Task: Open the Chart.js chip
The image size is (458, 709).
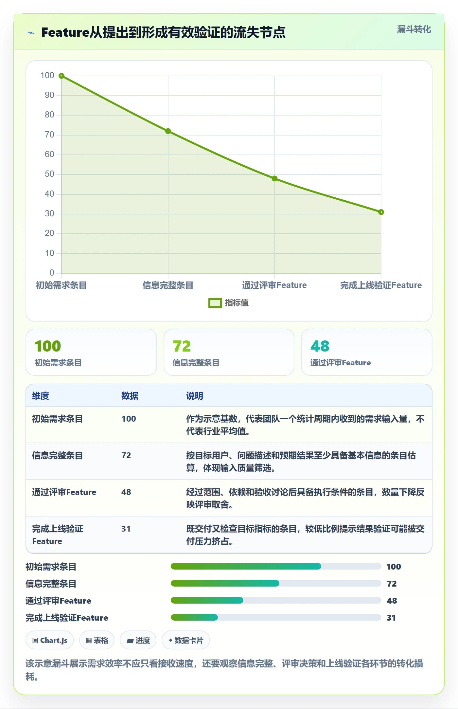Action: click(50, 640)
